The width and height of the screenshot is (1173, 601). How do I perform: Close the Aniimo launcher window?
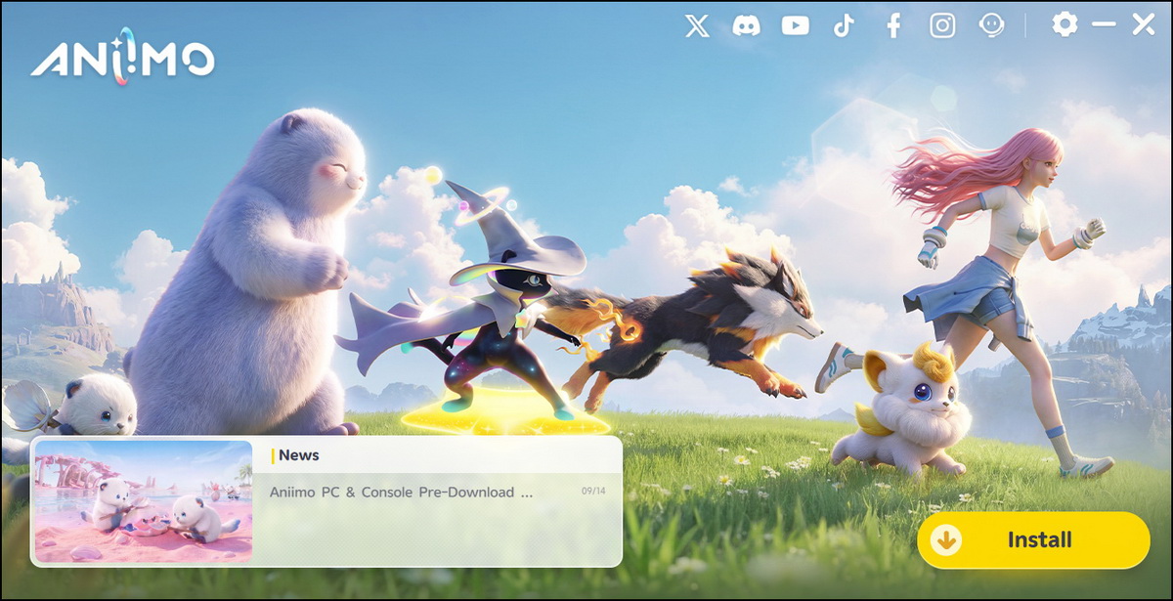click(x=1144, y=23)
